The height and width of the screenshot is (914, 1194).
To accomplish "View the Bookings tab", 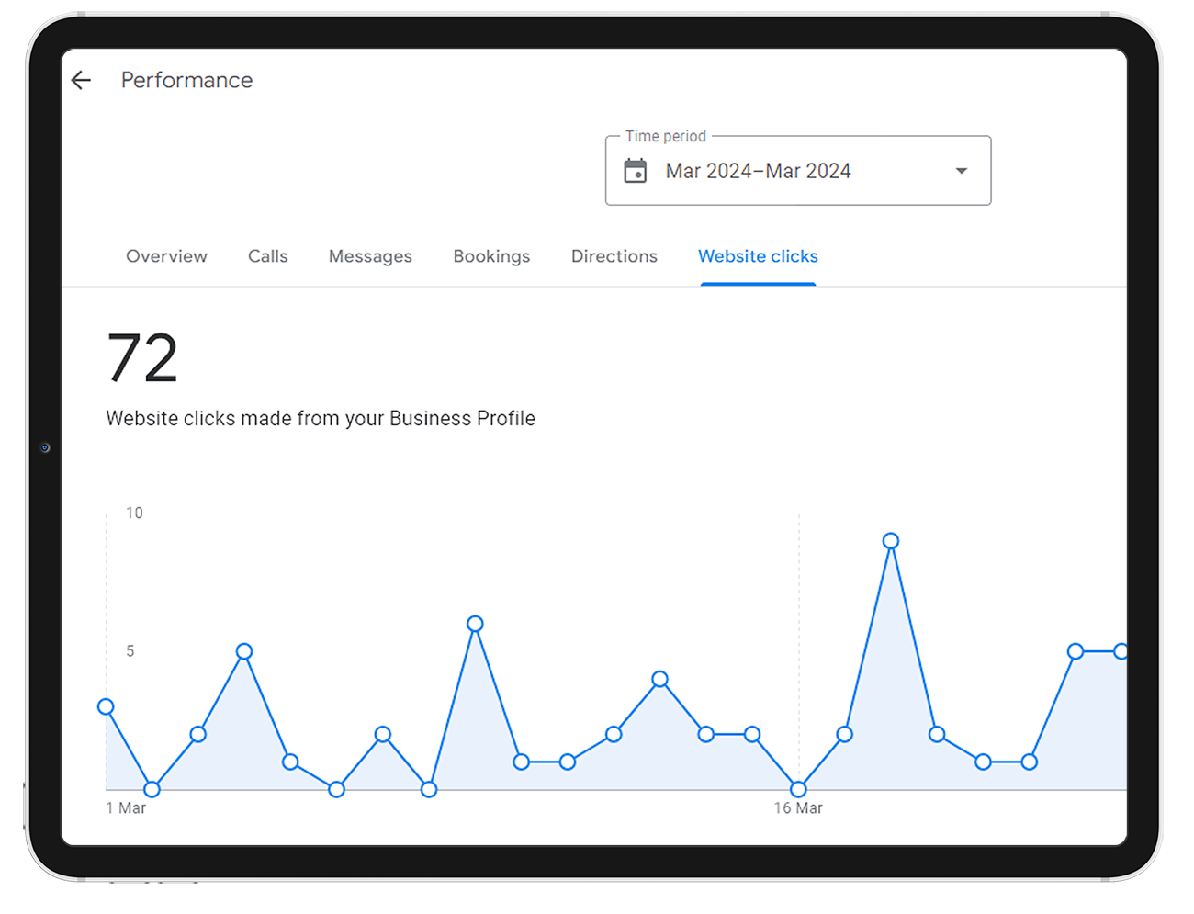I will click(491, 256).
